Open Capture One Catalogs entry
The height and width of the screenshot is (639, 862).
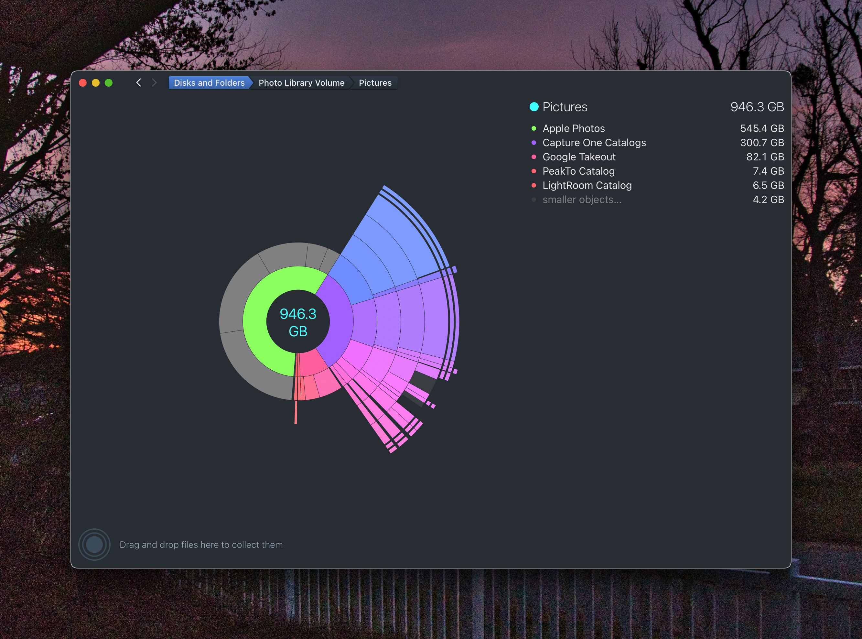tap(594, 143)
